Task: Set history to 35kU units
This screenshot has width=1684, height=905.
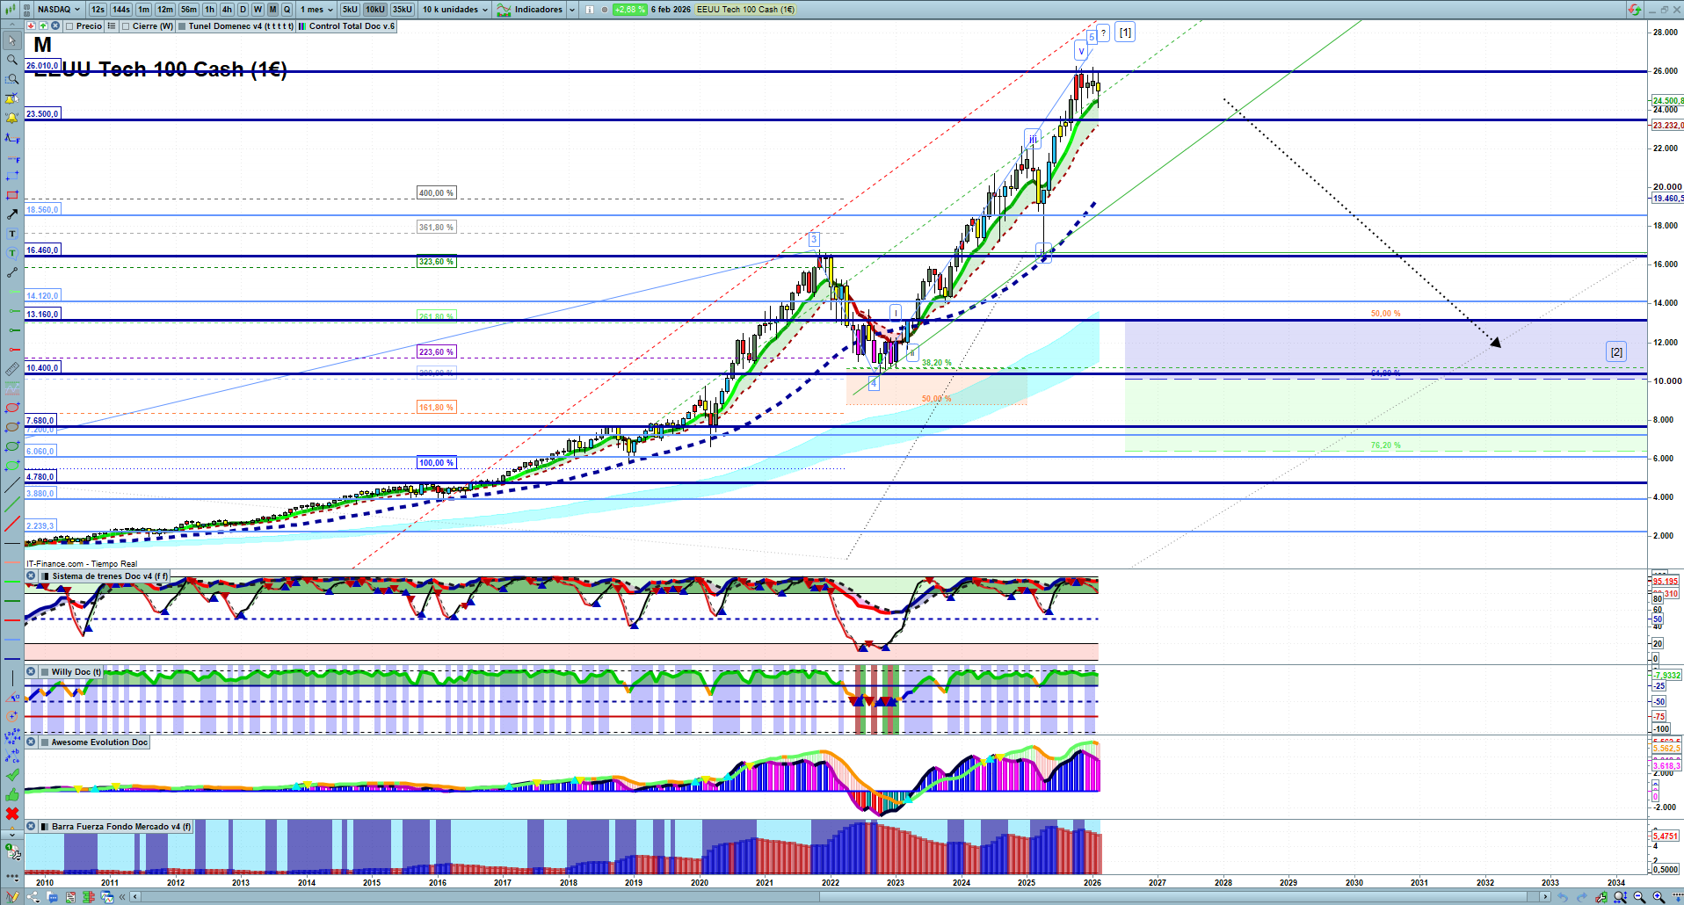Action: tap(402, 10)
